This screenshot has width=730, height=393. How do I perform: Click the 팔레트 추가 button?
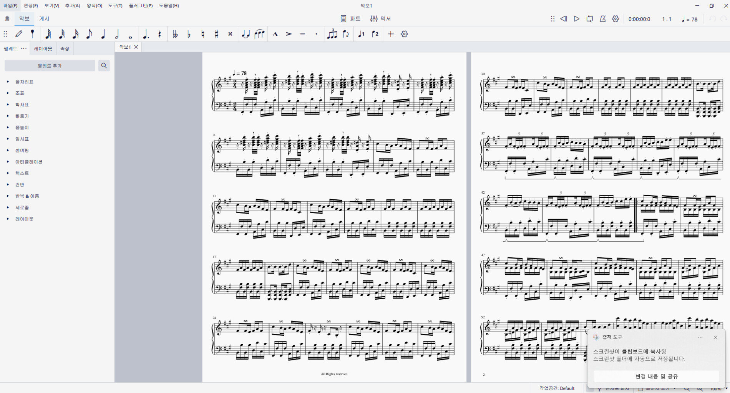tap(50, 66)
